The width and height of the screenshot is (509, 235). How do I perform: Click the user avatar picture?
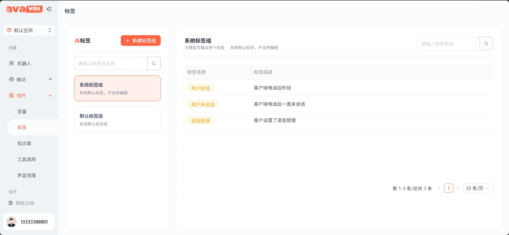11,222
